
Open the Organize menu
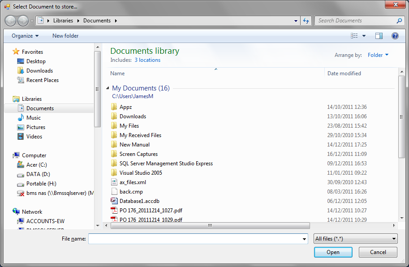25,36
